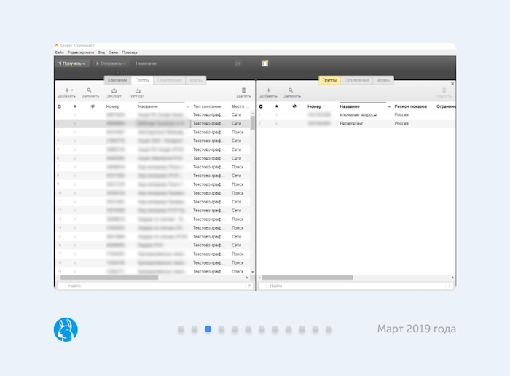The height and width of the screenshot is (376, 510).
Task: Click the gear column settings icon in the right table header
Action: coord(261,106)
